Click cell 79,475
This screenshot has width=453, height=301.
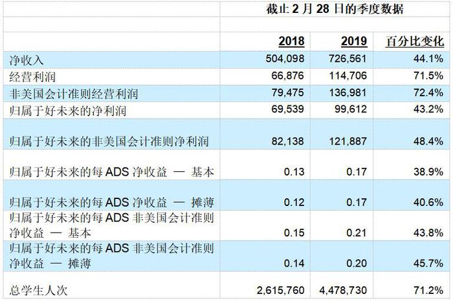tap(288, 92)
